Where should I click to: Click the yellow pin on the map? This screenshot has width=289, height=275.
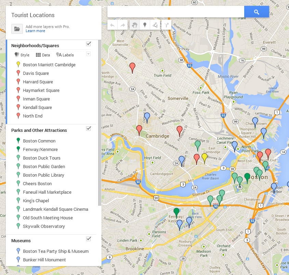pyautogui.click(x=205, y=158)
